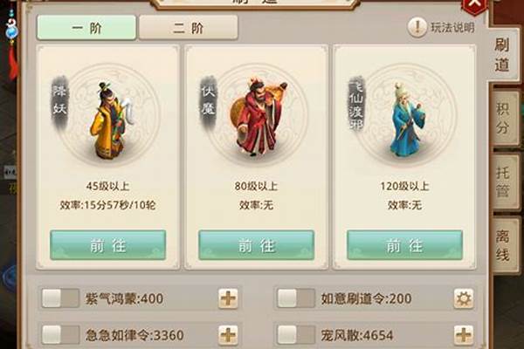Turn on the 急急如律令 switch
The image size is (524, 349).
pos(60,335)
